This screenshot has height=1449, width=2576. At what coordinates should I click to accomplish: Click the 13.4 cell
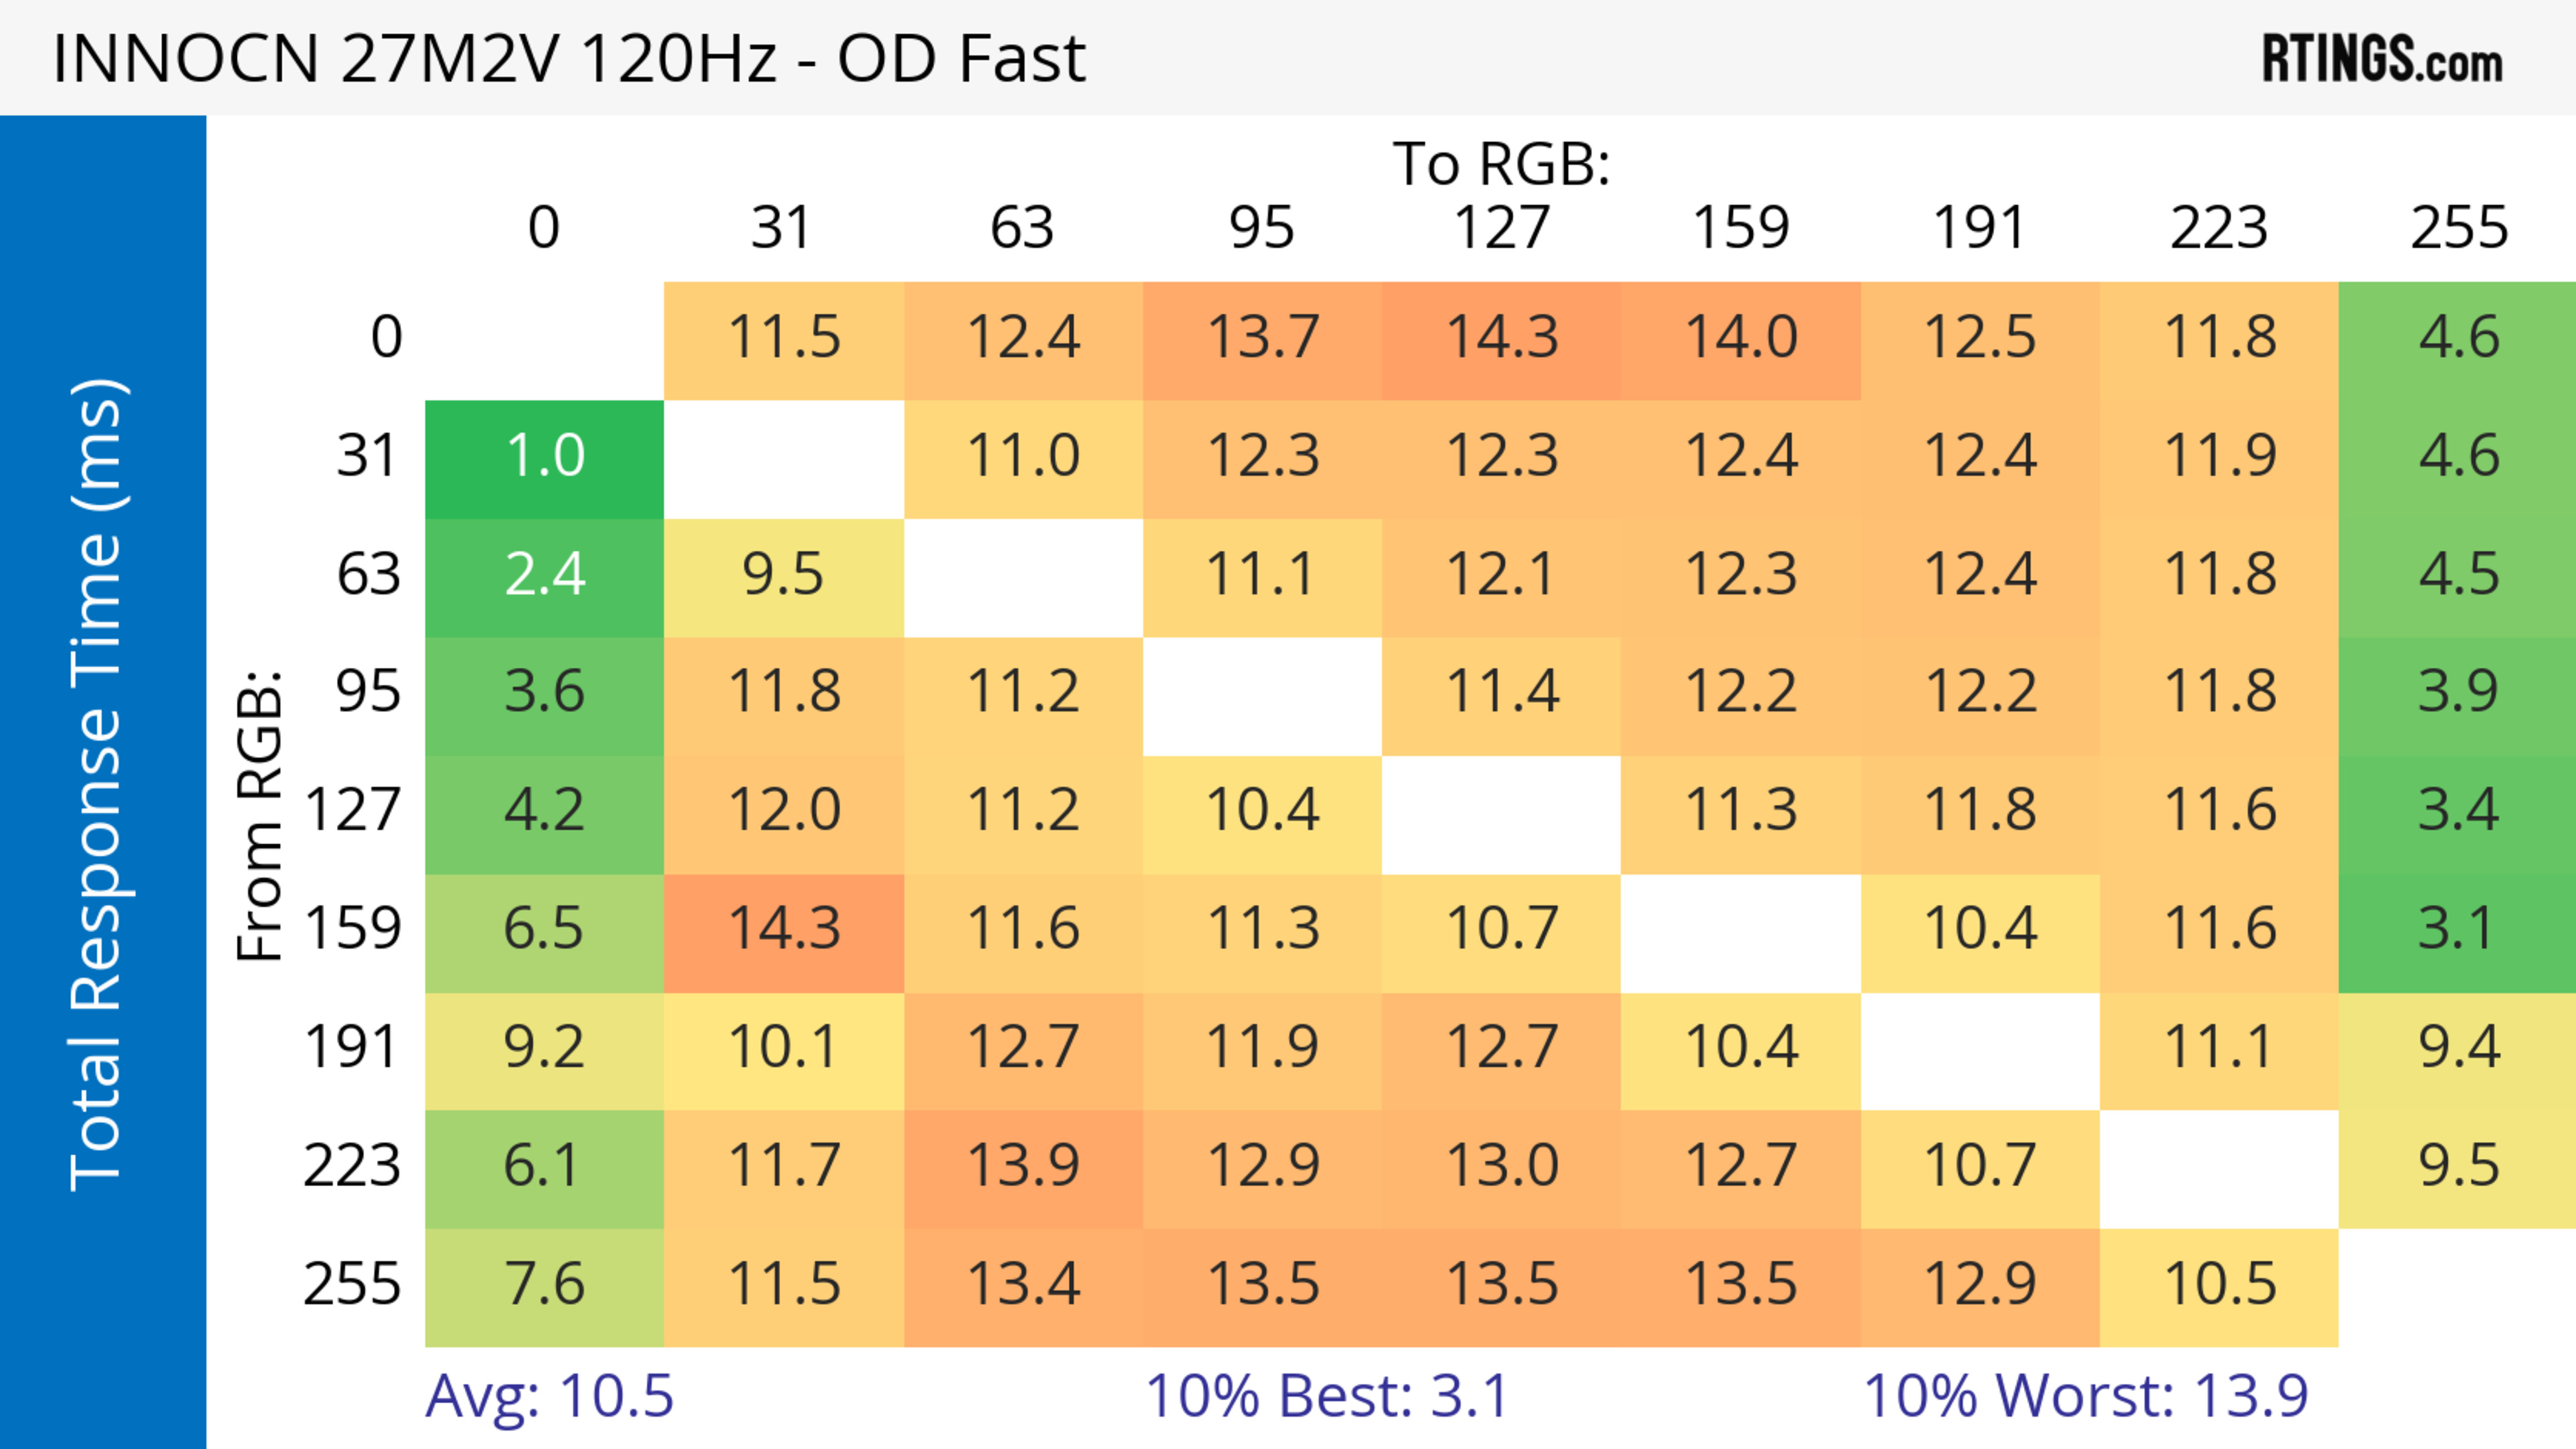[1023, 1284]
